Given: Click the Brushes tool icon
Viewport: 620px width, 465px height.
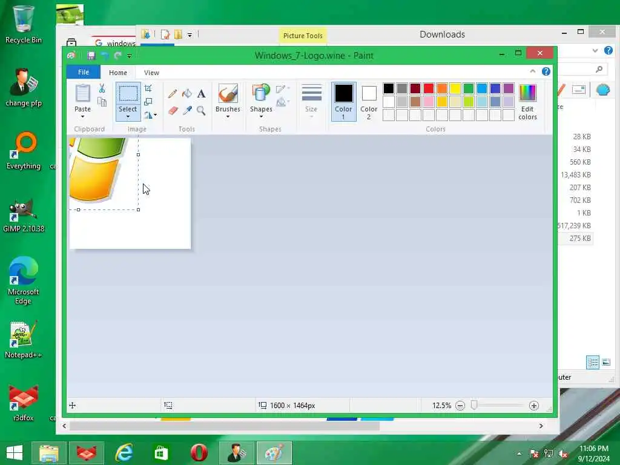Looking at the screenshot, I should coord(228,93).
